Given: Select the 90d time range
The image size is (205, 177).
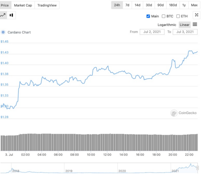Looking at the screenshot, I should click(x=160, y=5).
